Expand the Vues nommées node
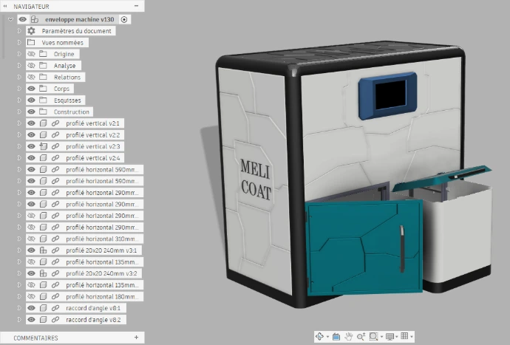Screen dimensions: 510x345 coord(20,43)
